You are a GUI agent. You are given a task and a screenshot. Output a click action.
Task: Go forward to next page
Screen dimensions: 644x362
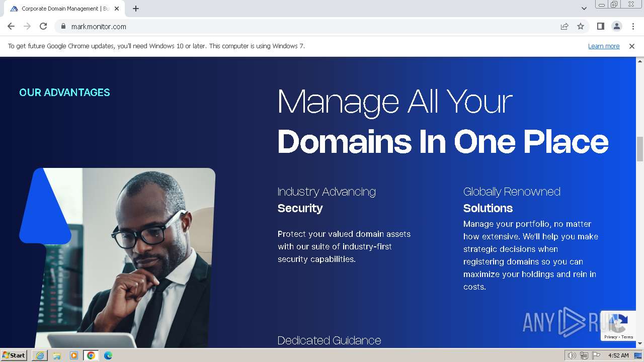(27, 26)
